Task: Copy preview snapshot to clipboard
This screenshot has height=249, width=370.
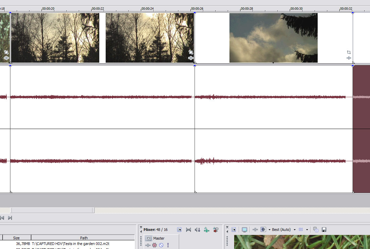Action: click(316, 230)
